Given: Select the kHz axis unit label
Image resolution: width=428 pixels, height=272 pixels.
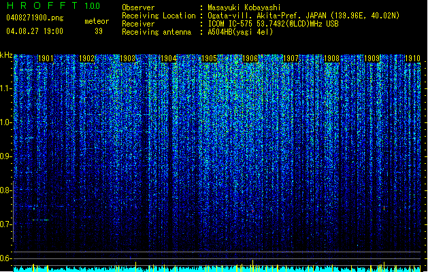Looking at the screenshot, I should (x=6, y=55).
